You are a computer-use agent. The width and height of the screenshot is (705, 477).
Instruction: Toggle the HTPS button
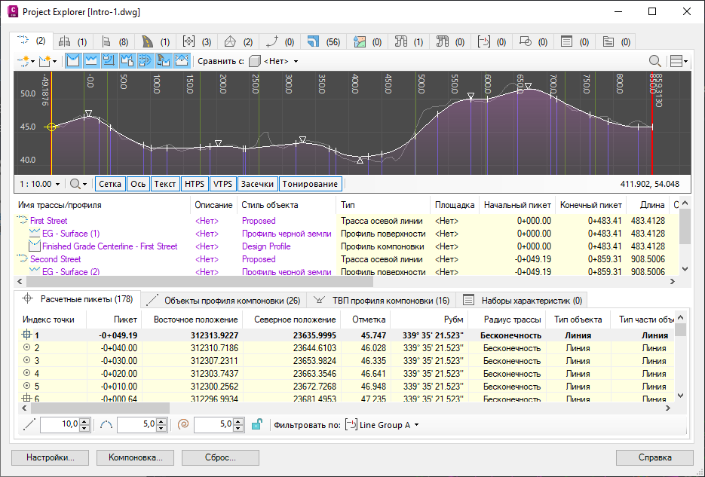click(195, 184)
